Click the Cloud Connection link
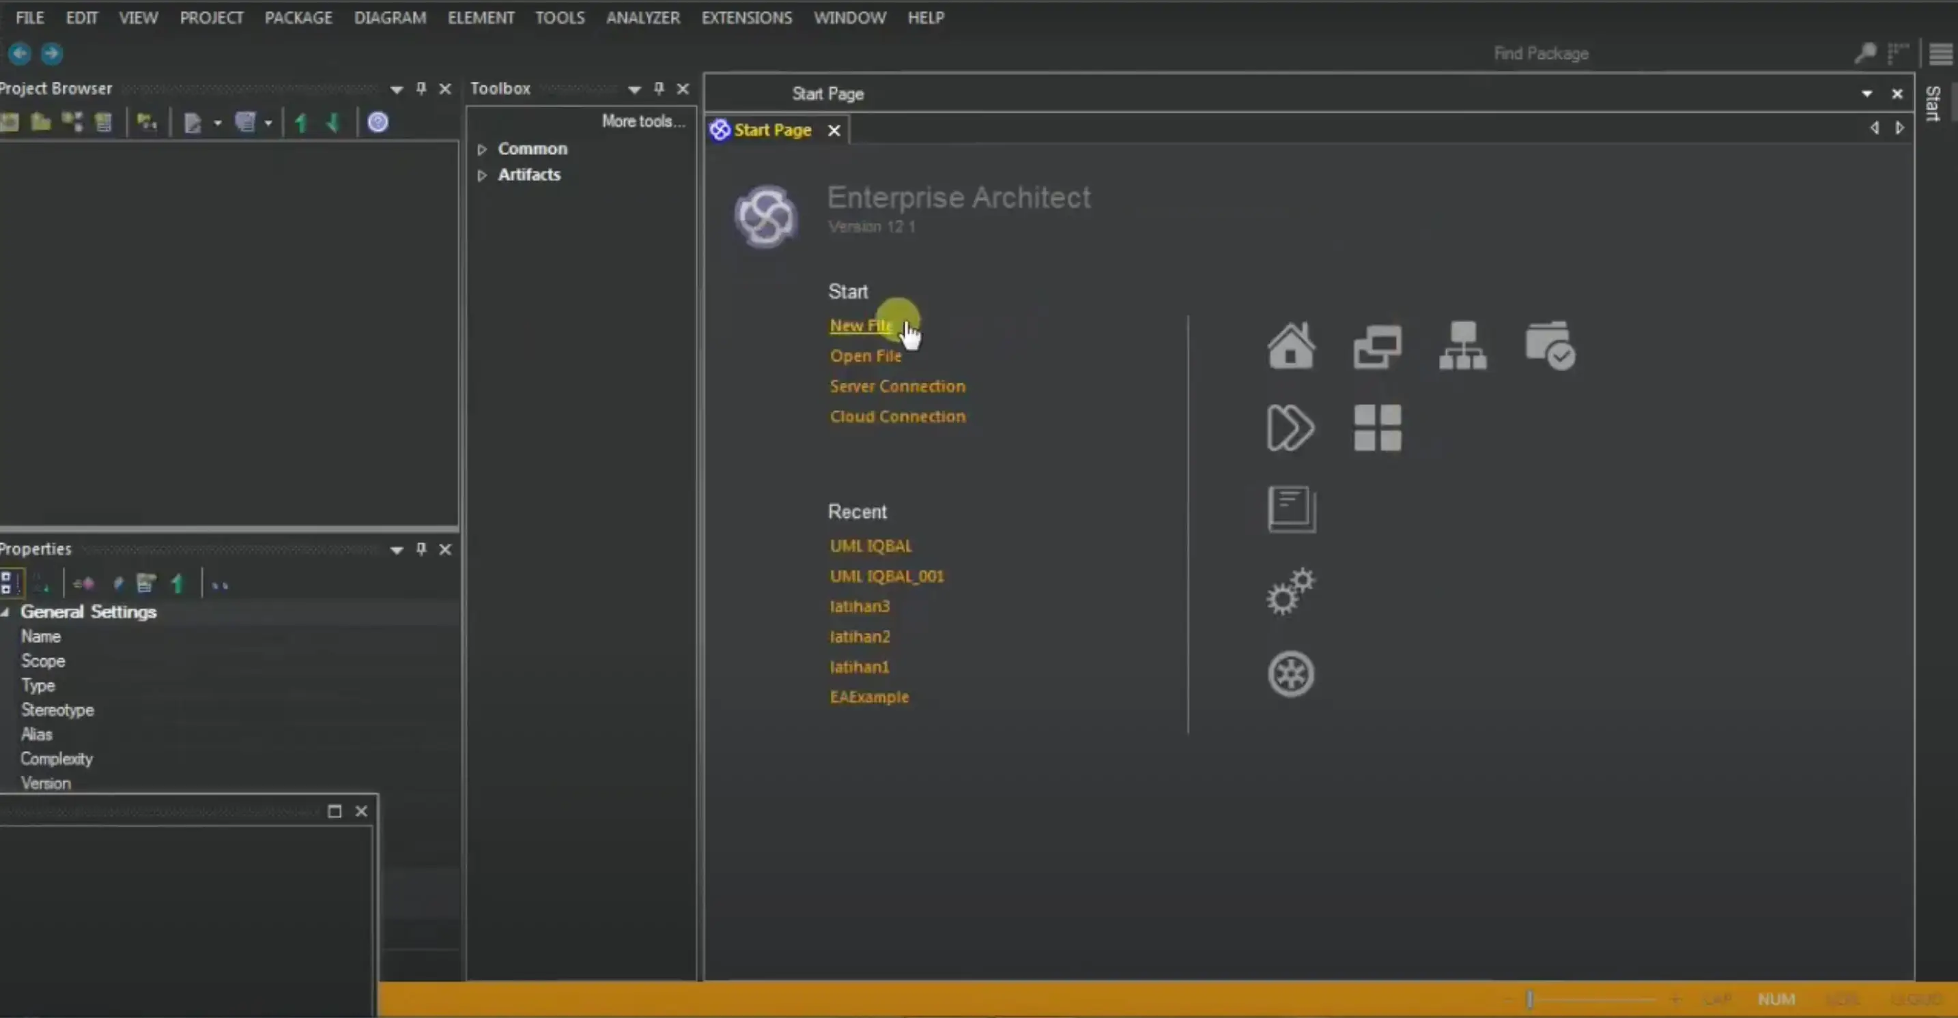 tap(898, 417)
